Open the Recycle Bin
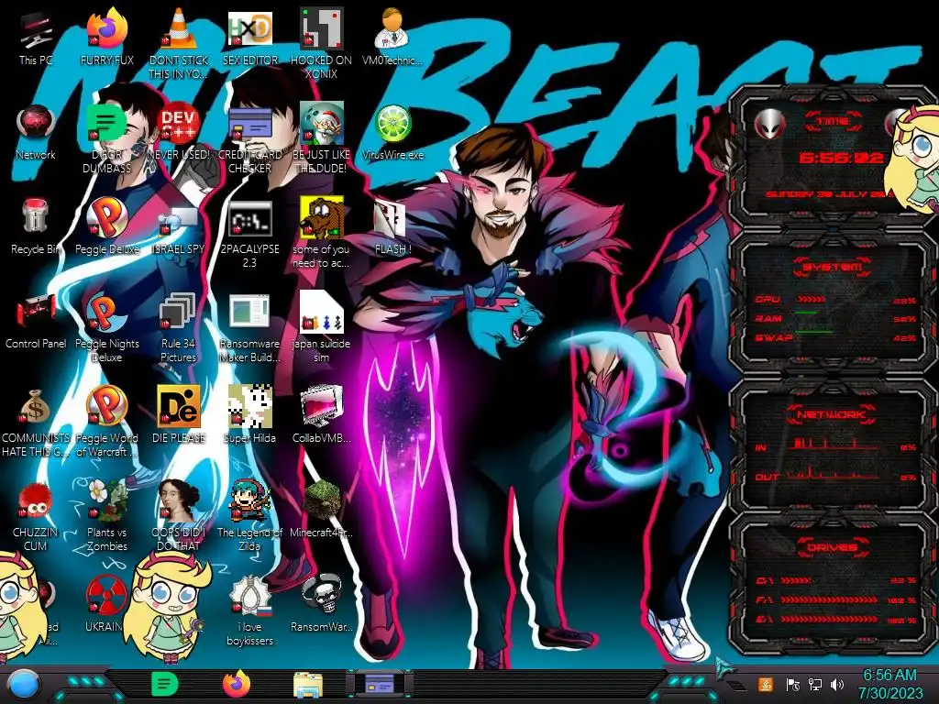Viewport: 939px width, 704px height. coord(36,227)
